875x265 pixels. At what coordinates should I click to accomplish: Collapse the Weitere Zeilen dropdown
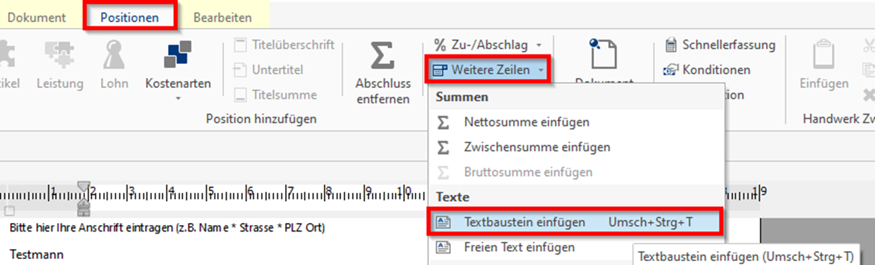click(x=488, y=69)
